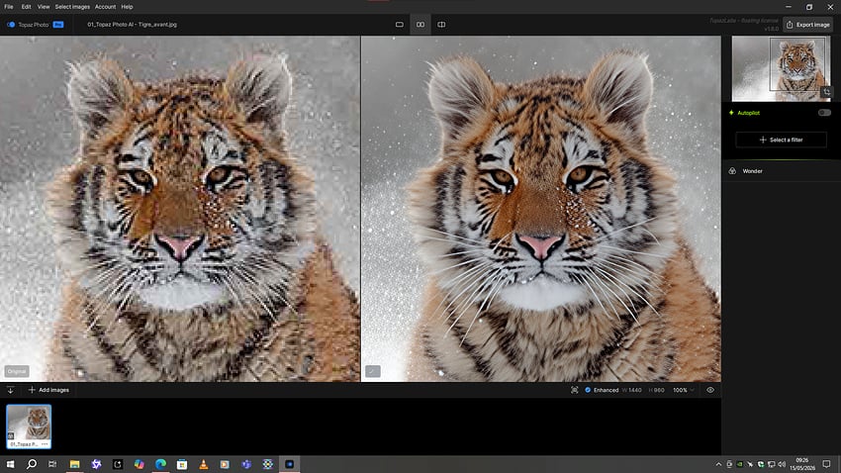Click the Original label on left preview
Viewport: 841px width, 473px height.
17,371
